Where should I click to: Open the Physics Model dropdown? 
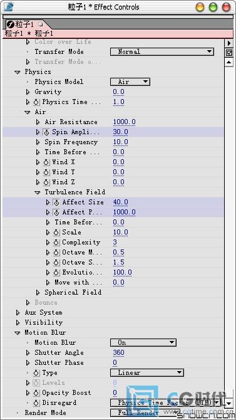point(130,81)
